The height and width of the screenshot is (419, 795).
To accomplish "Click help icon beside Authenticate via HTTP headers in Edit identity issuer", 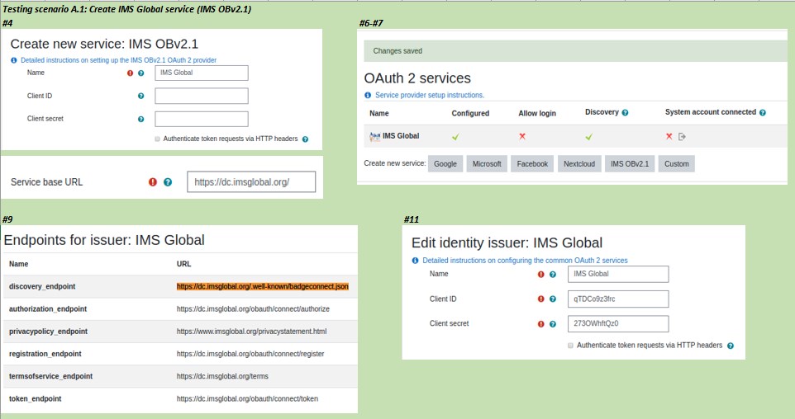I will click(730, 346).
